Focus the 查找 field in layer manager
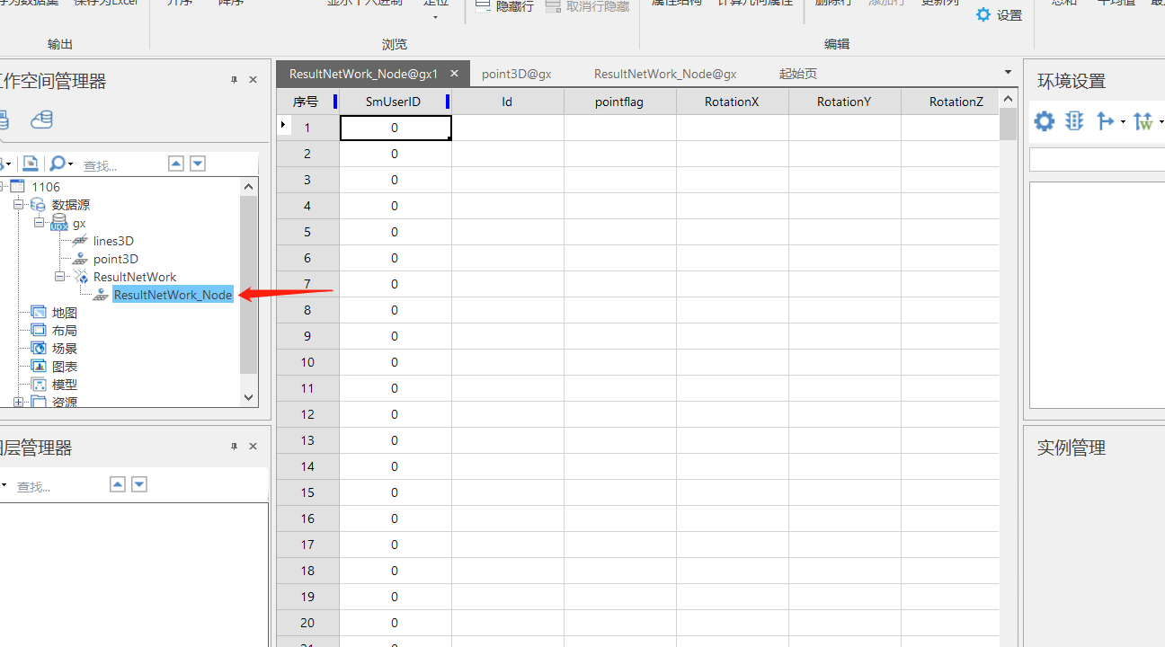Viewport: 1165px width, 647px height. pyautogui.click(x=58, y=486)
